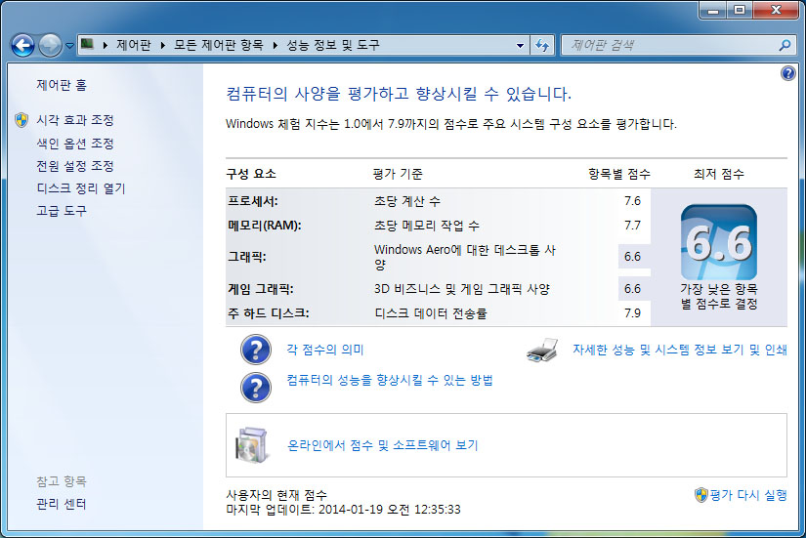This screenshot has width=806, height=538.
Task: Click the hard disk score 7.9
Action: 632,313
